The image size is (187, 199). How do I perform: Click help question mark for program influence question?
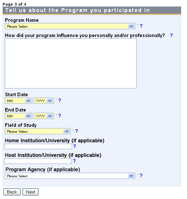pos(171,35)
